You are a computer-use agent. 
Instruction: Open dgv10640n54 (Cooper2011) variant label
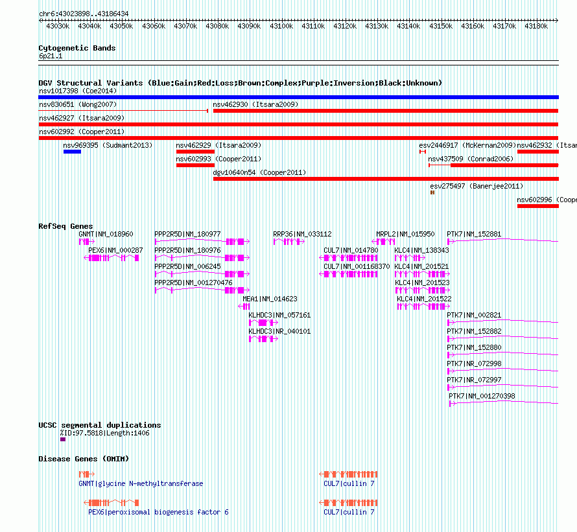[259, 172]
